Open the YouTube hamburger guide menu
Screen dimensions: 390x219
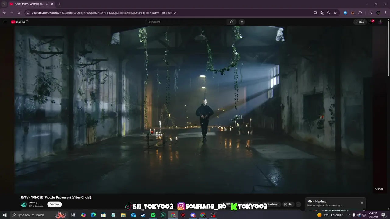(5, 22)
